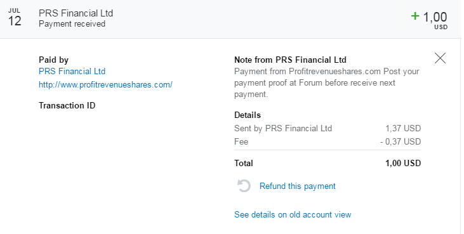This screenshot has height=234, width=464.
Task: Collapse the PRS Financial Ltd transaction header row
Action: [x=230, y=19]
